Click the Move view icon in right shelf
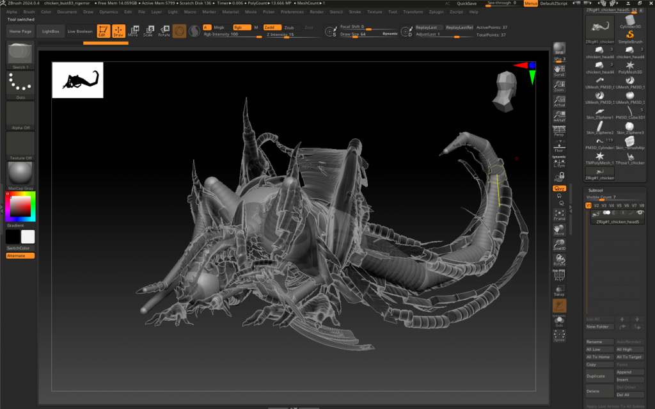655x409 pixels. pyautogui.click(x=559, y=230)
